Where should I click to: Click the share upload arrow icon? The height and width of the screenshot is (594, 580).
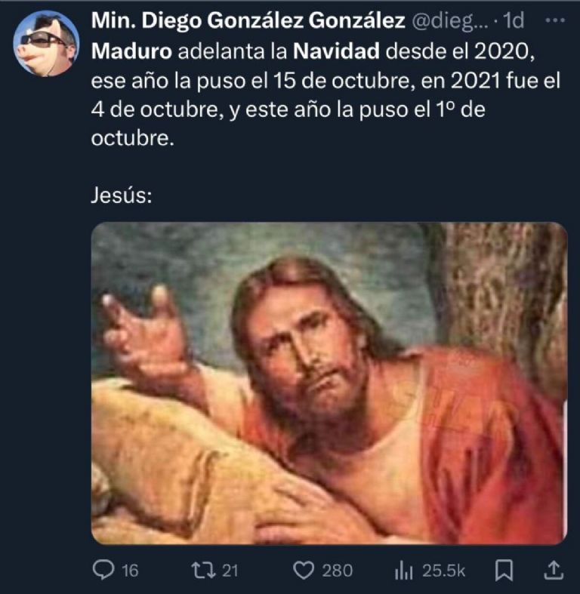(x=554, y=571)
